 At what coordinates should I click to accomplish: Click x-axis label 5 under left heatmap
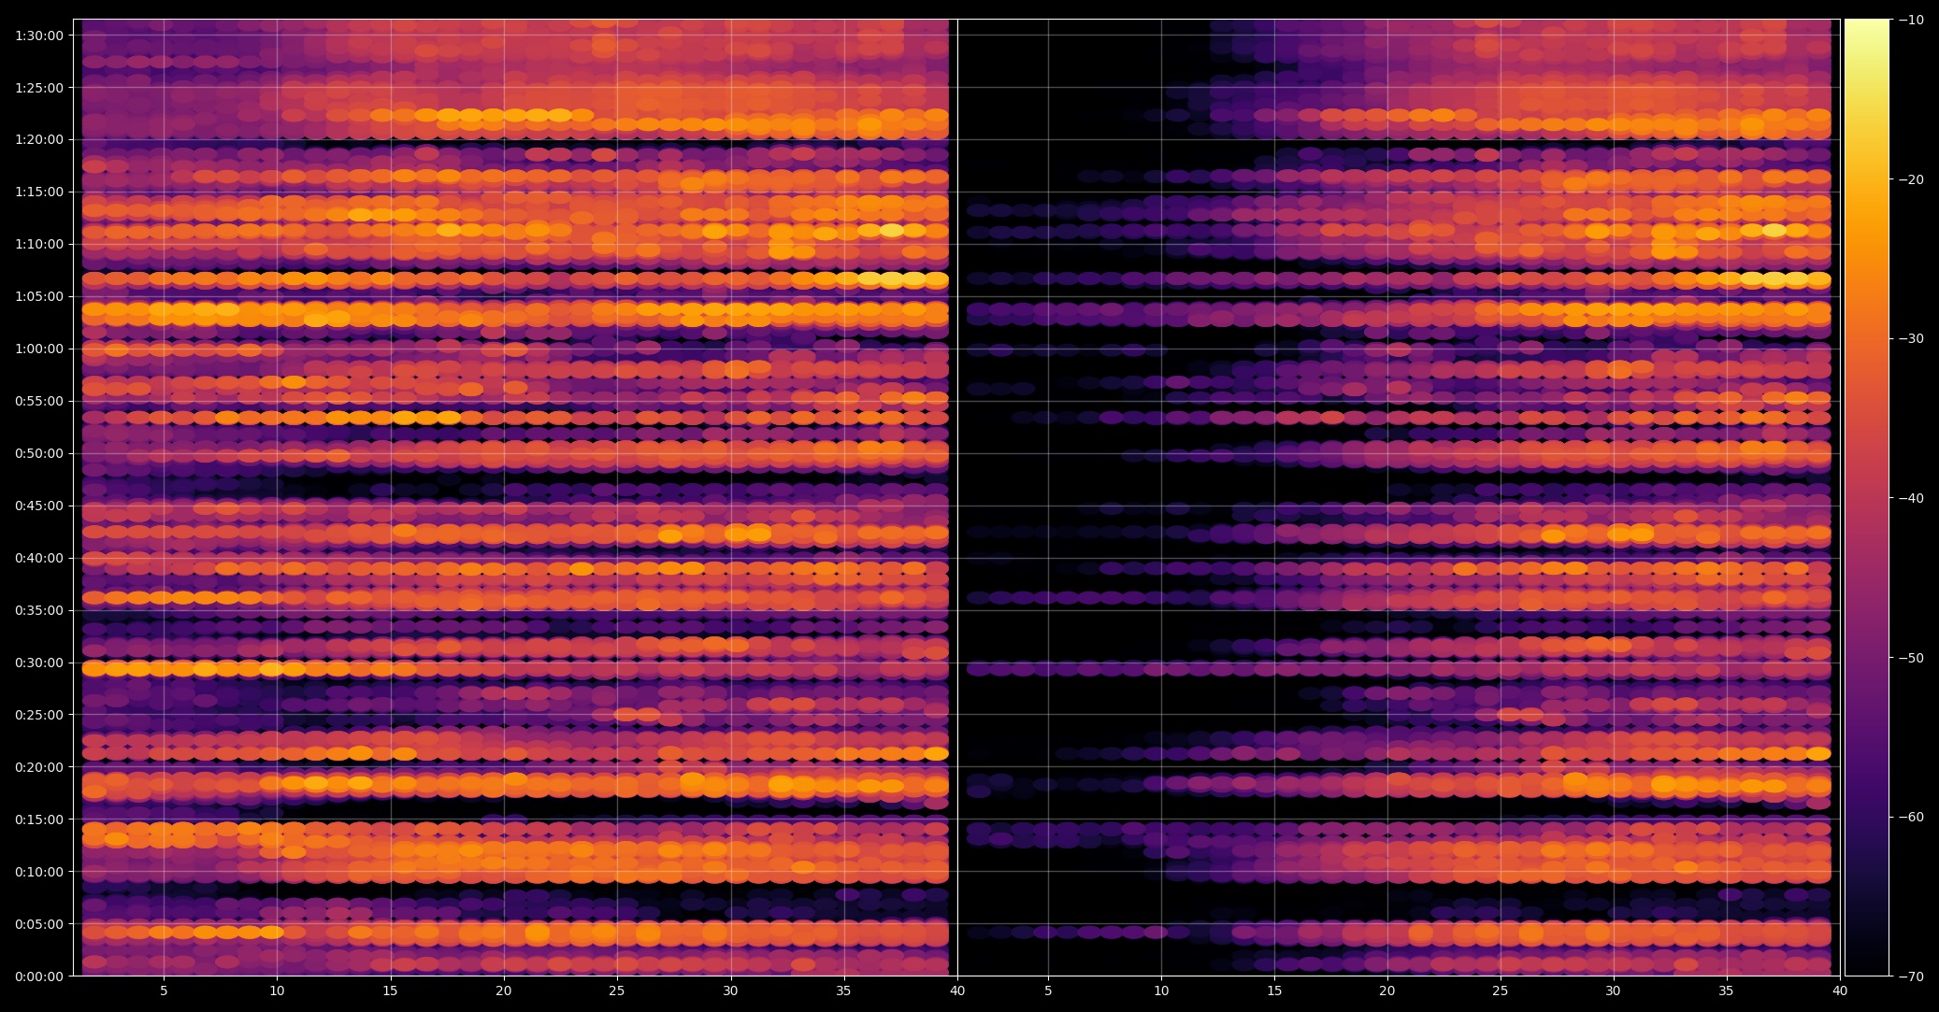164,991
